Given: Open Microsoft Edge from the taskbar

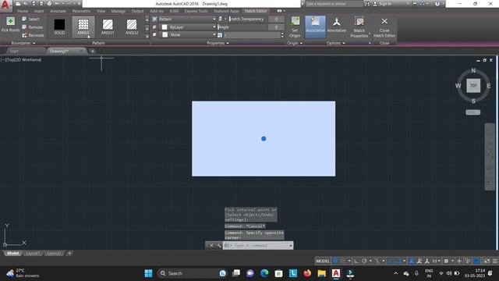Looking at the screenshot, I should [264, 273].
